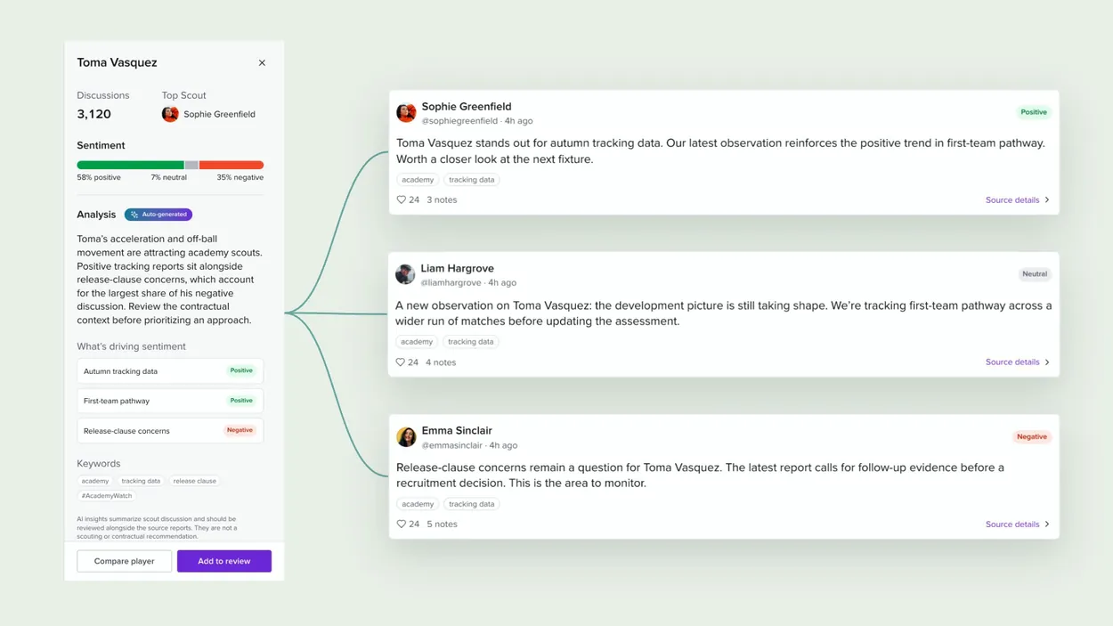Click the academy tag on Sophie Greenfield's post

[418, 180]
